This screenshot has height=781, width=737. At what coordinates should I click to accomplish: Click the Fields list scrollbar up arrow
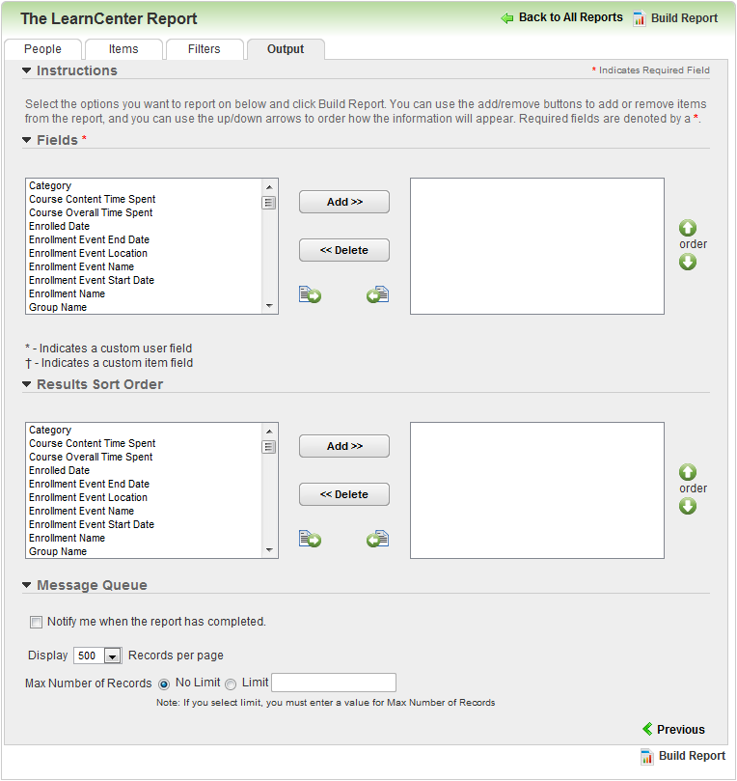[269, 186]
